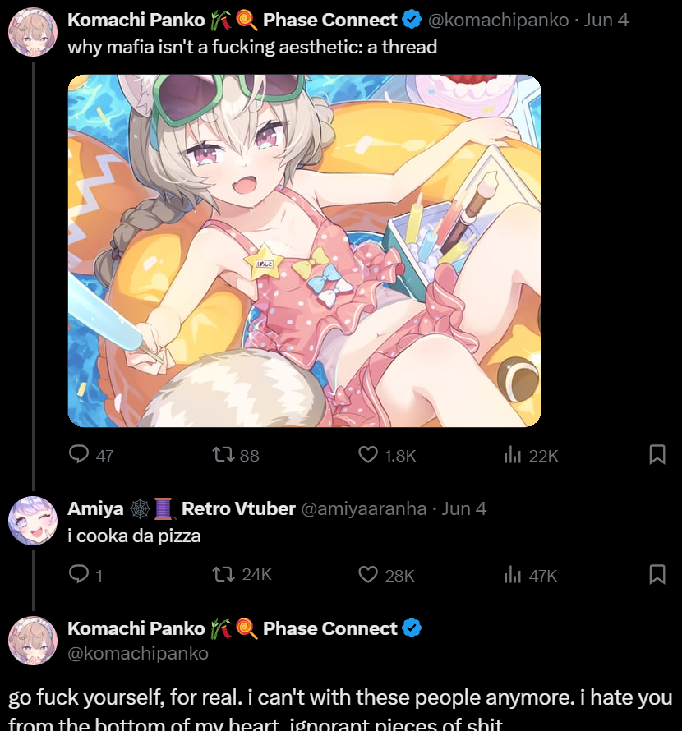Viewport: 682px width, 731px height.
Task: Like the tweet with 1.8K likes
Action: pyautogui.click(x=368, y=454)
